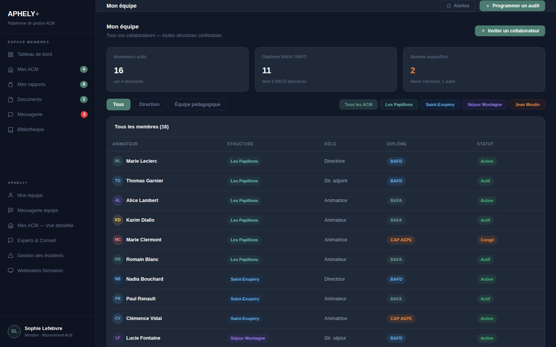Image resolution: width=556 pixels, height=347 pixels.
Task: Open Experts & Conseil in sidebar
Action: pyautogui.click(x=36, y=241)
